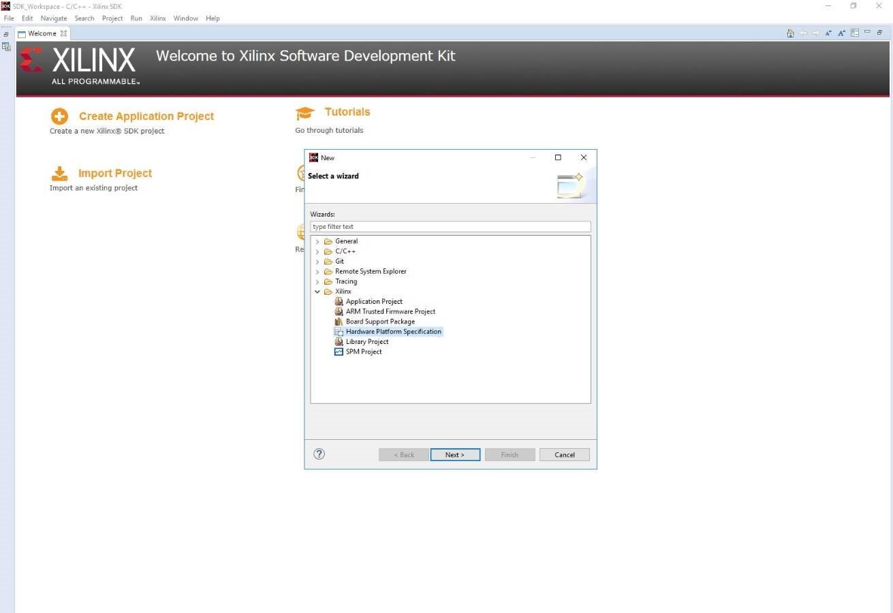Select Application Project in Xilinx folder

pyautogui.click(x=374, y=301)
